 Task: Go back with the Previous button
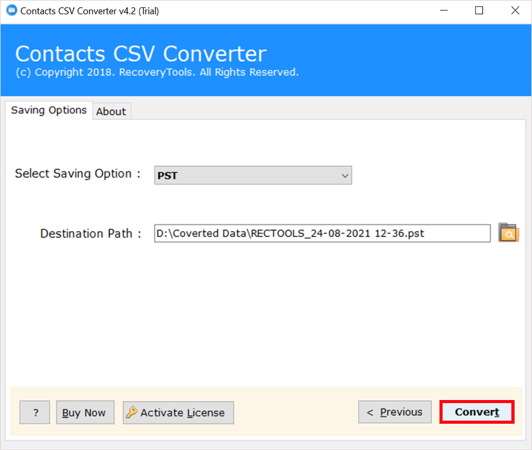coord(395,412)
